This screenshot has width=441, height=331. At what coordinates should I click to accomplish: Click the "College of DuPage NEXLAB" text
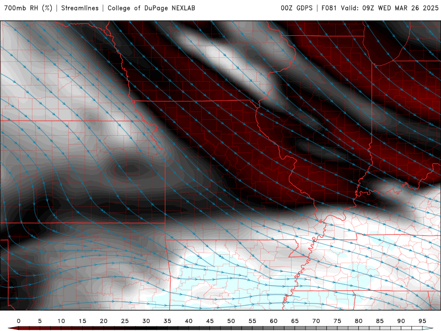[151, 8]
